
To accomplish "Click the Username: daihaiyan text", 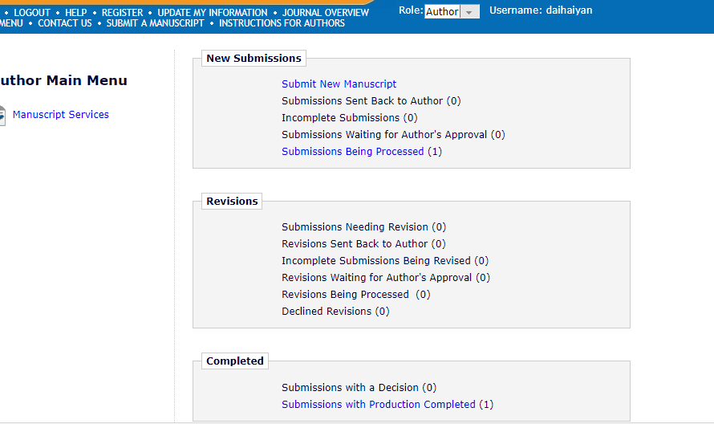I will tap(541, 10).
